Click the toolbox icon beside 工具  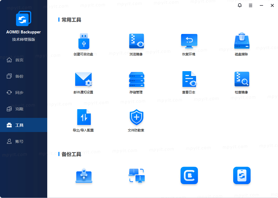click(9, 125)
